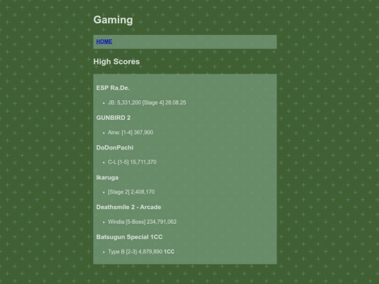
Task: Click the ESP Ra.De. game heading
Action: [x=113, y=88]
